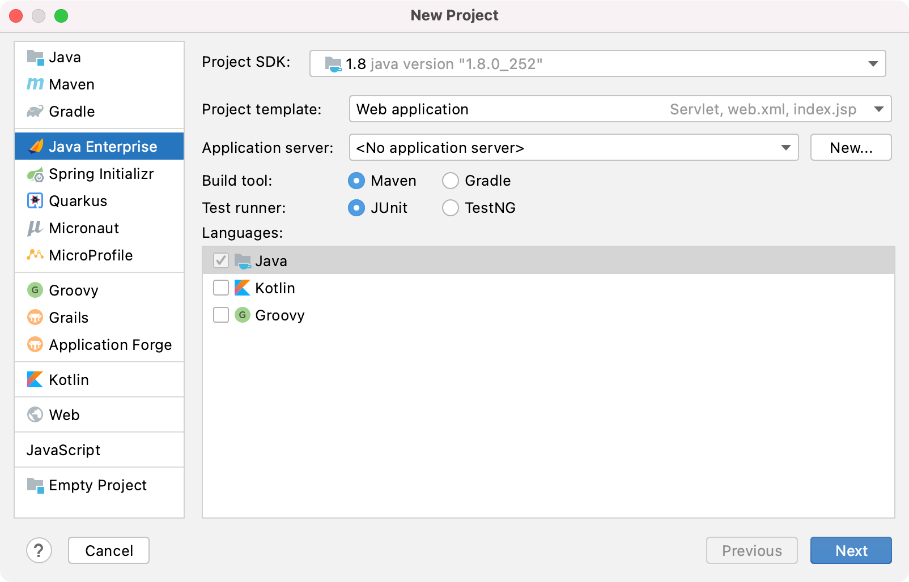Click the Maven 'm' icon
Image resolution: width=909 pixels, height=582 pixels.
35,84
